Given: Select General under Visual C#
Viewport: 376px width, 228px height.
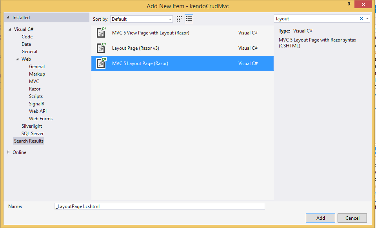Looking at the screenshot, I should tap(29, 51).
